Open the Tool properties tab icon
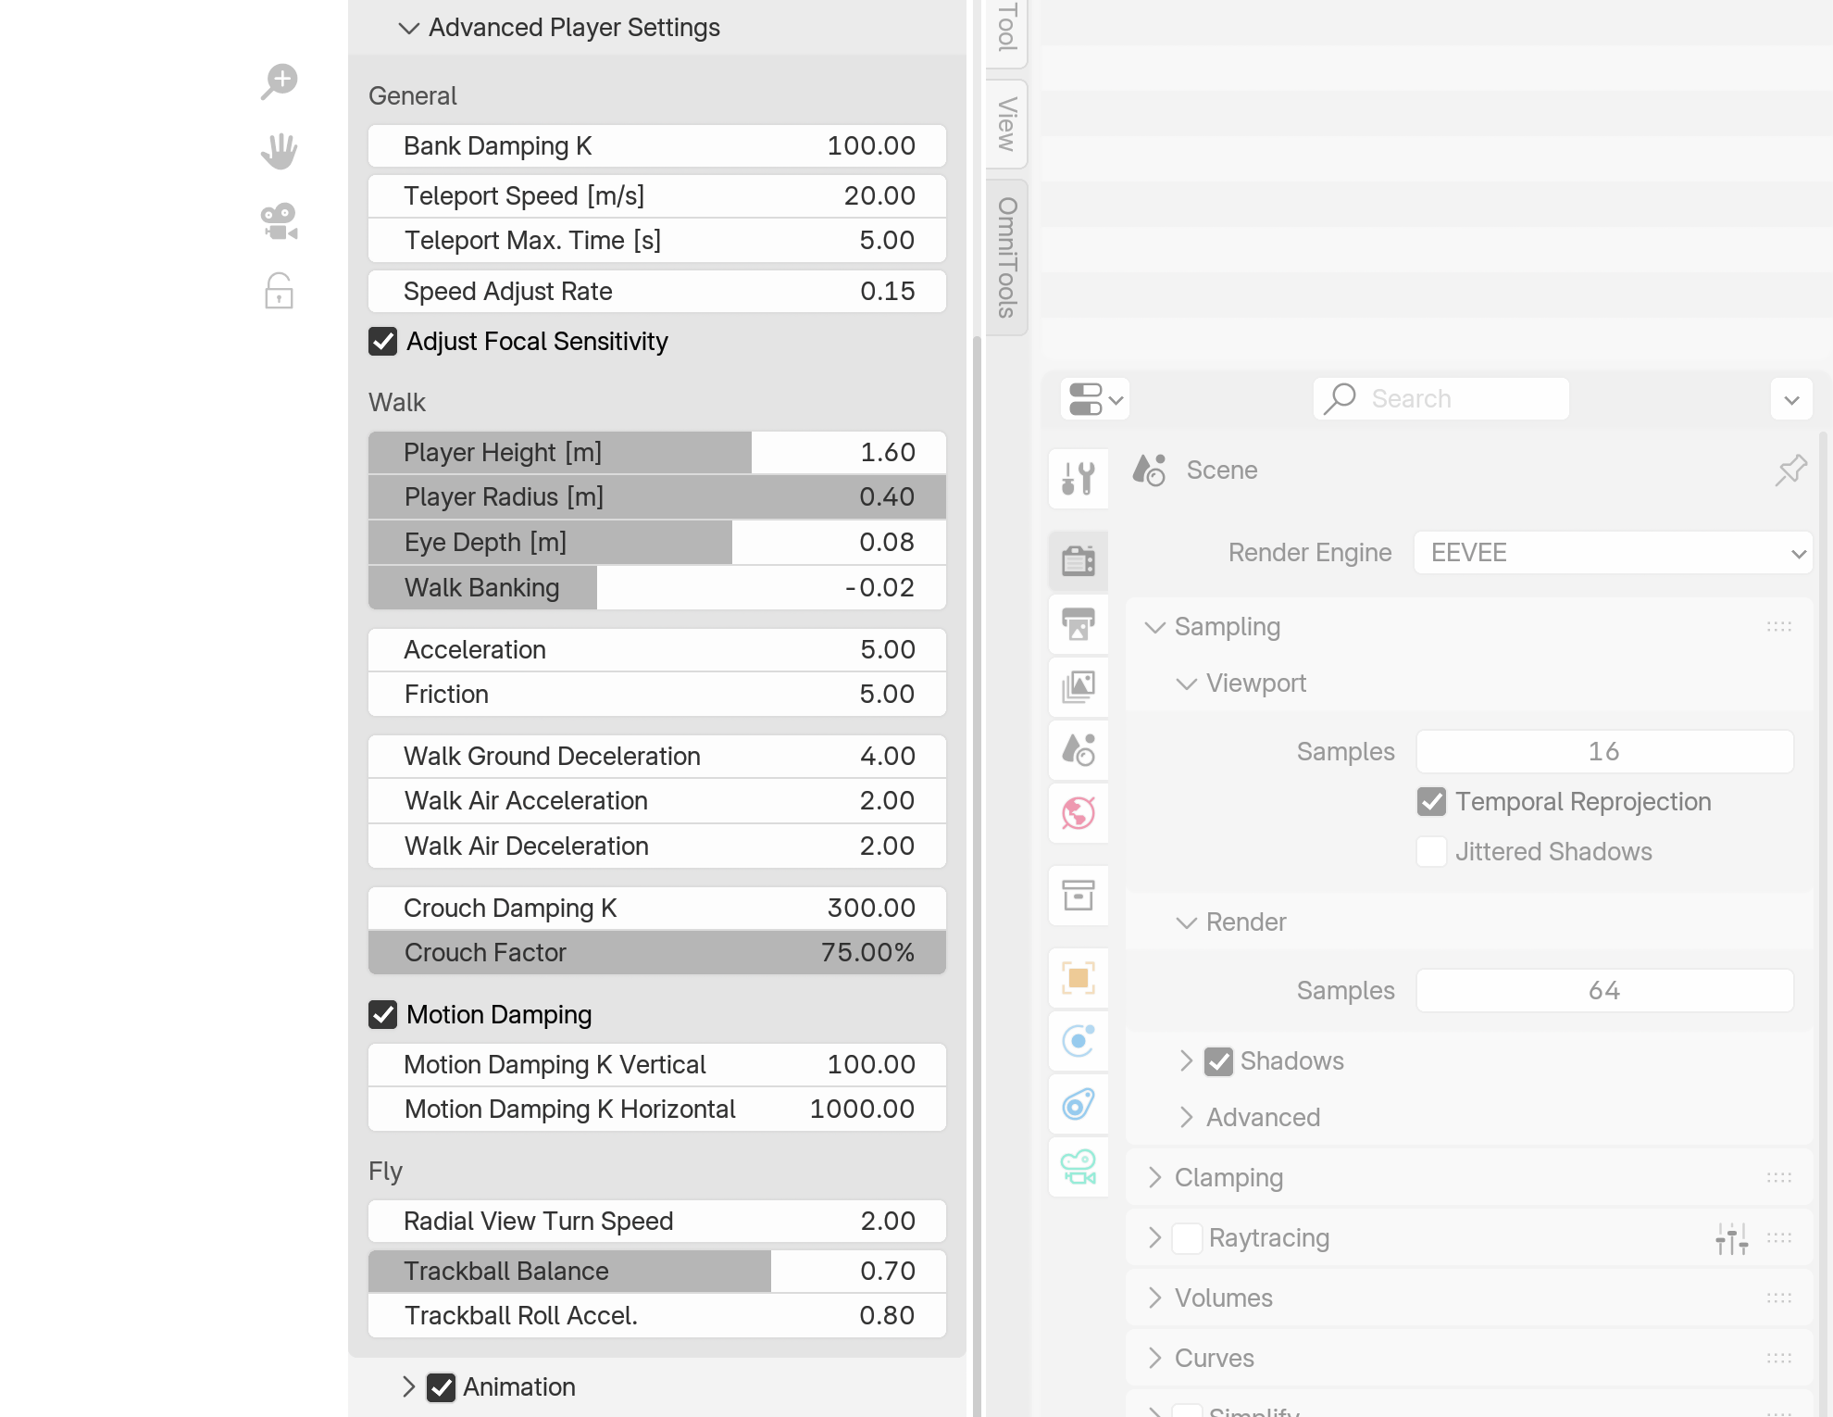Screen dimensions: 1833x1417 pyautogui.click(x=1079, y=478)
